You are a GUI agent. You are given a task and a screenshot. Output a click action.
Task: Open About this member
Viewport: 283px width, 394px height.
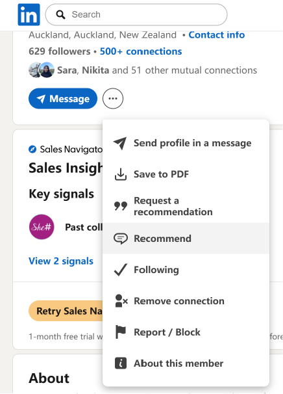coord(186,363)
